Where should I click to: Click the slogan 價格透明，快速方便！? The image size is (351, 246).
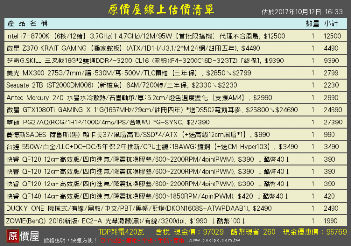70,241
